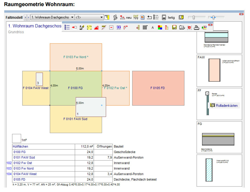Open the room selection dropdown
250x192 pixels.
click(52, 17)
